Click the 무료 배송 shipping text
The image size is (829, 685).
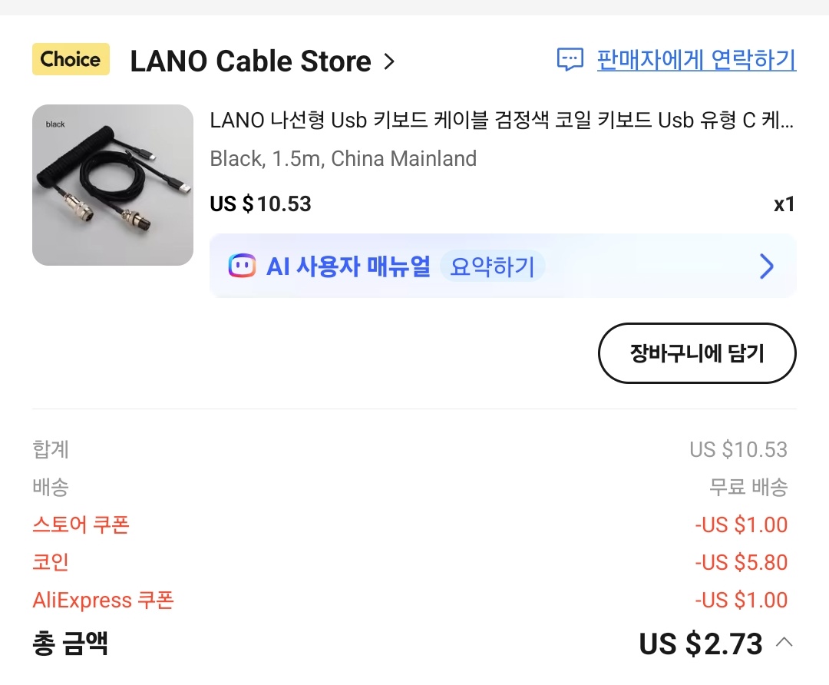coord(748,488)
